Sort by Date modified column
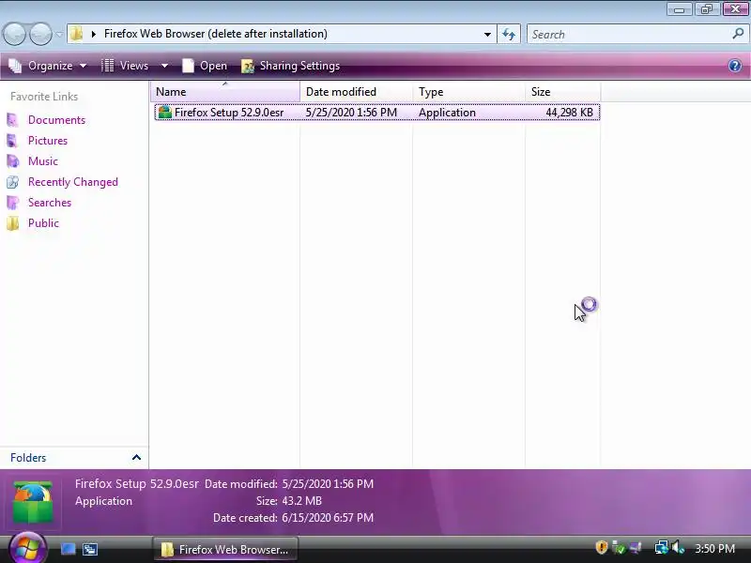This screenshot has height=563, width=751. [357, 91]
